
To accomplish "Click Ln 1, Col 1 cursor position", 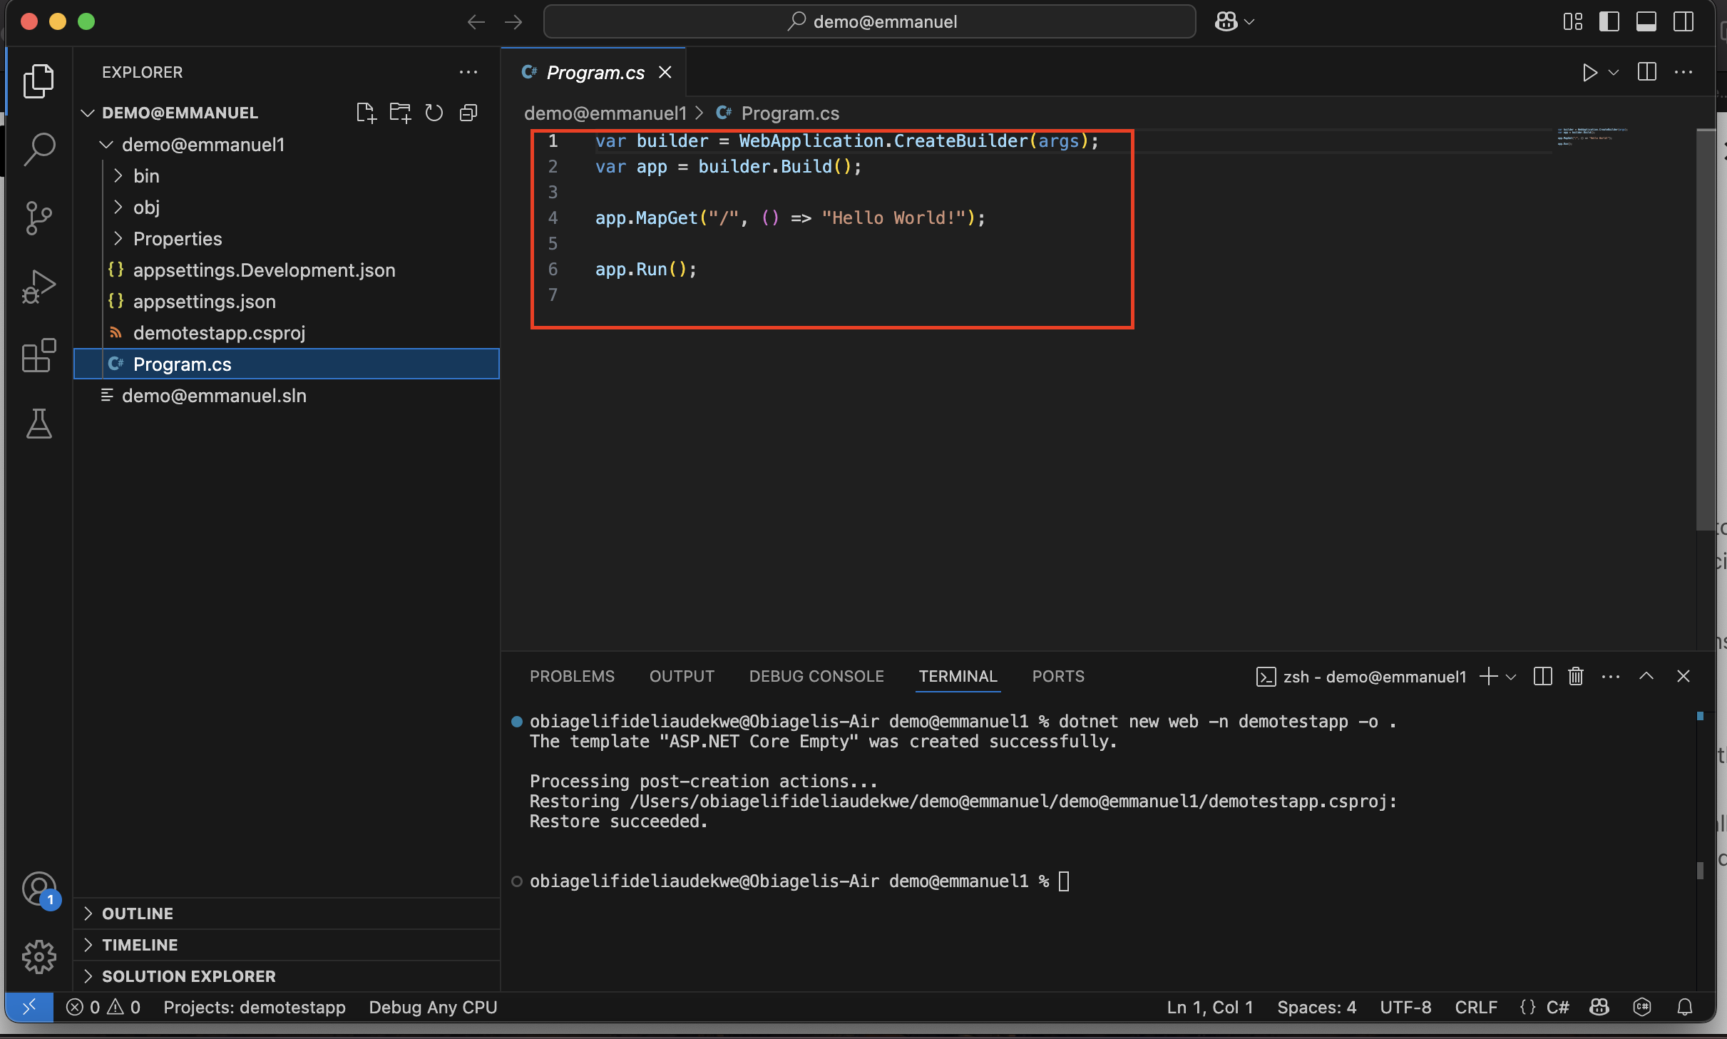I will [x=1210, y=1007].
